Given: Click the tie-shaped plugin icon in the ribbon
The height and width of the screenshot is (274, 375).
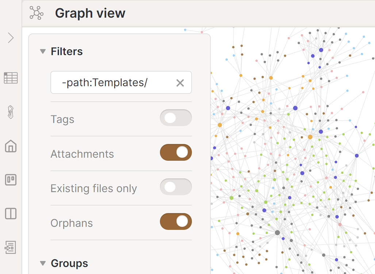Looking at the screenshot, I should tap(11, 112).
